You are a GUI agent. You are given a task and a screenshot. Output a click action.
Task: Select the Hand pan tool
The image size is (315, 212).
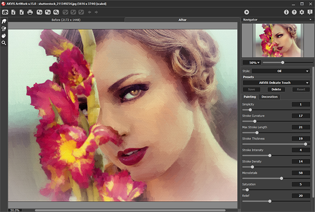point(4,35)
